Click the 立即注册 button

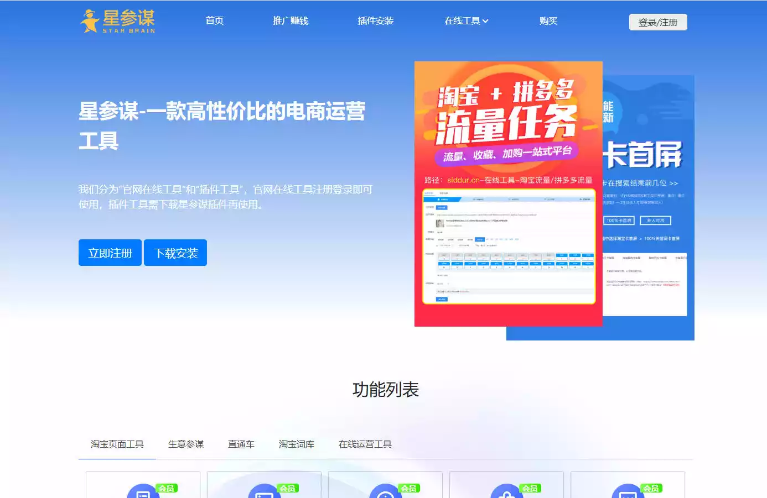point(110,253)
